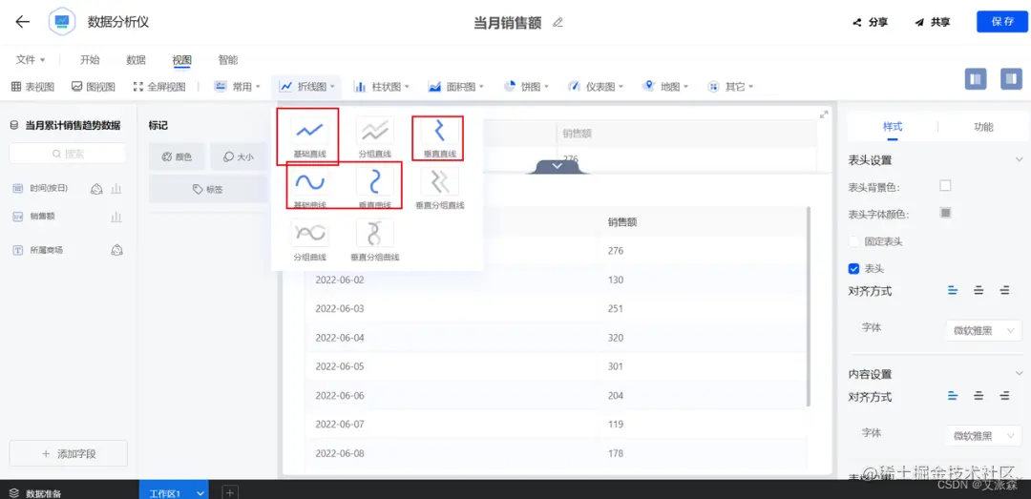Click the expand icon on the table preview
This screenshot has width=1031, height=499.
point(824,114)
